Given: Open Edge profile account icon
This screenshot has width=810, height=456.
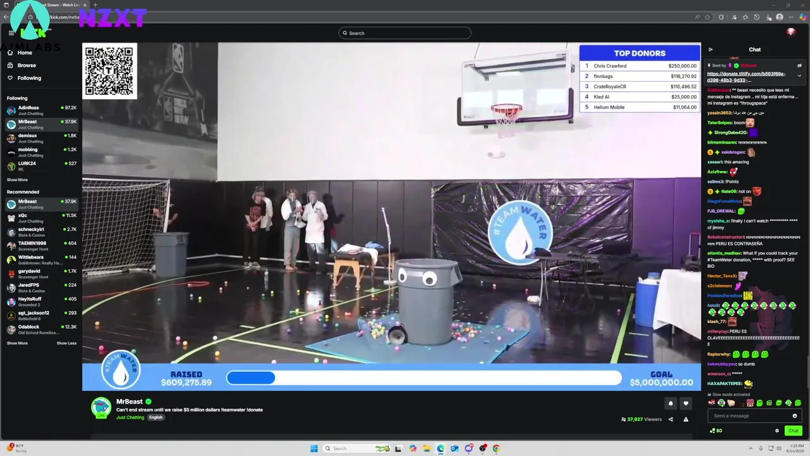Looking at the screenshot, I should click(780, 17).
